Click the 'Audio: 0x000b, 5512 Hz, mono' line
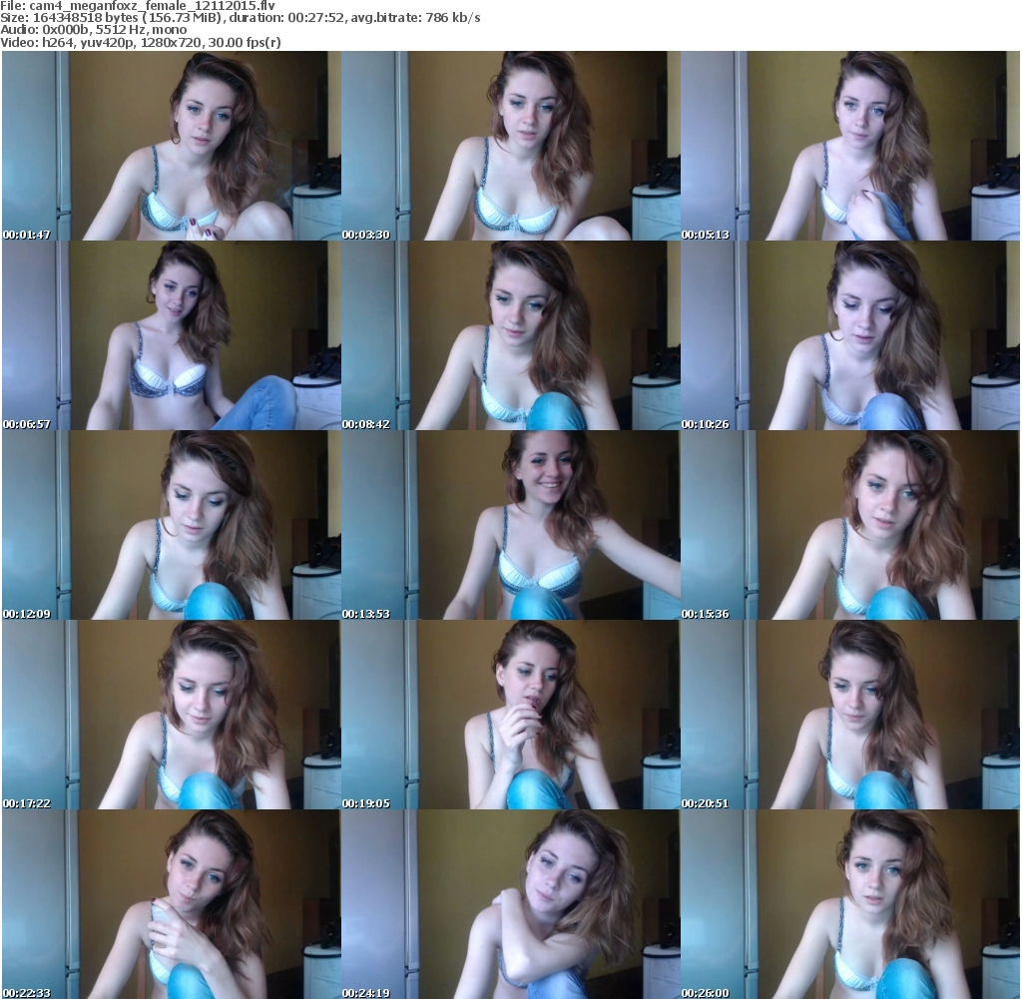The width and height of the screenshot is (1022, 999). coord(94,30)
